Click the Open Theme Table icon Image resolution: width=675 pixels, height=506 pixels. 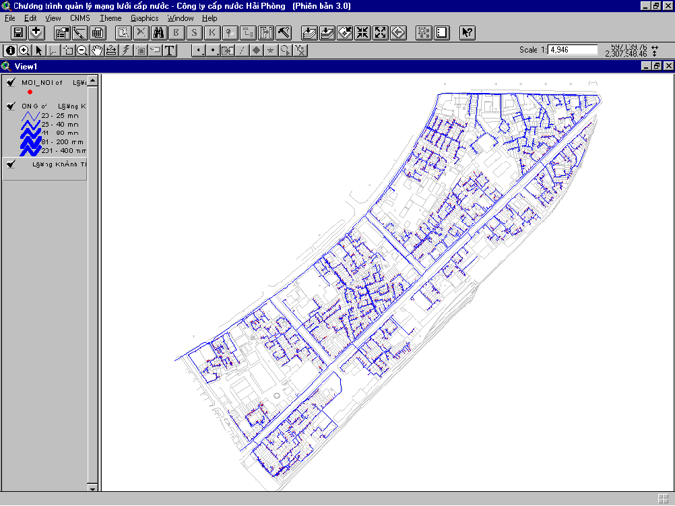coord(97,32)
